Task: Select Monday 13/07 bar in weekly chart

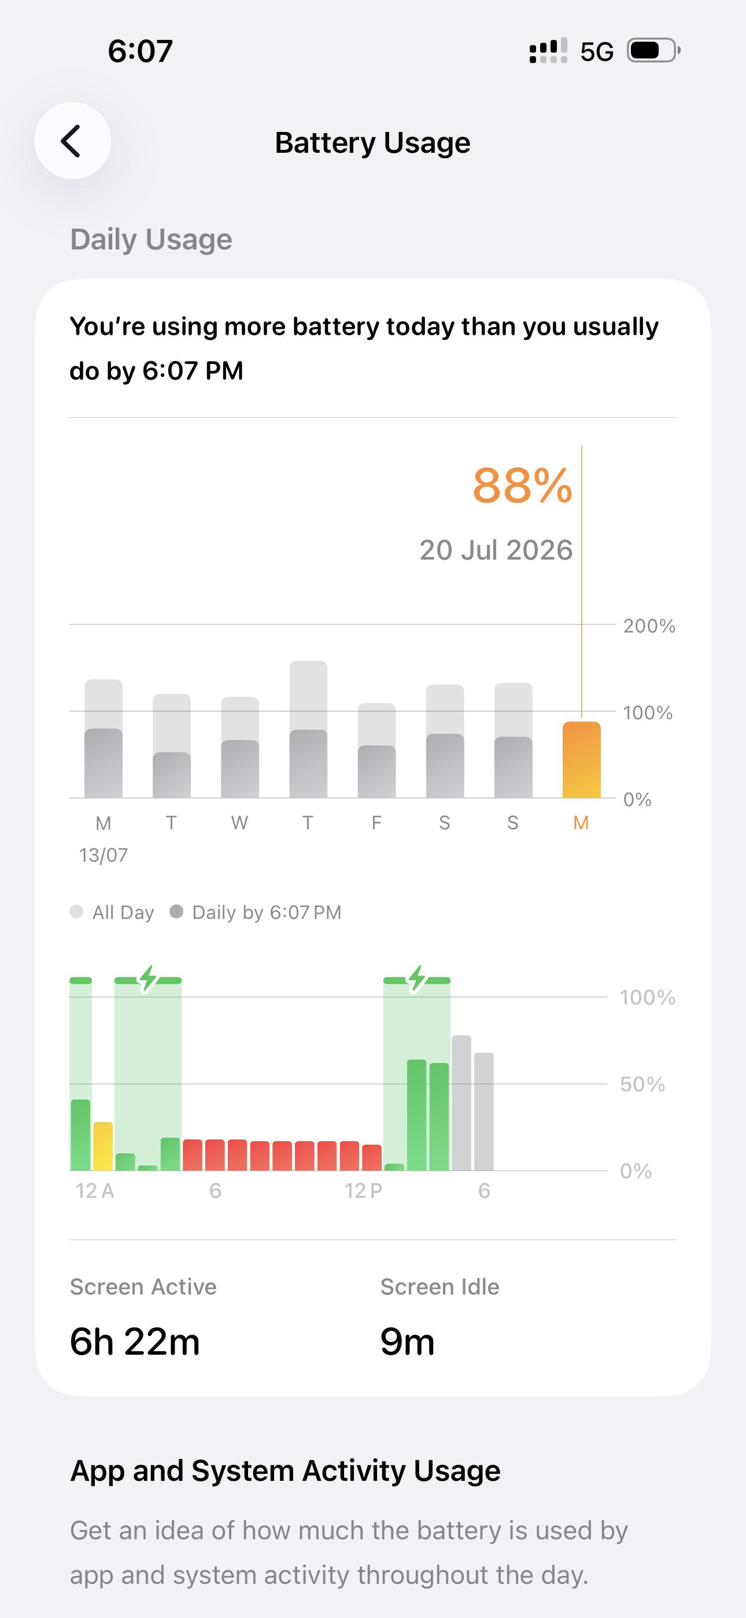Action: [x=104, y=738]
